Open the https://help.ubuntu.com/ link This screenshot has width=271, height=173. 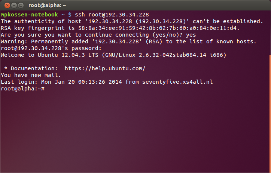click(105, 68)
